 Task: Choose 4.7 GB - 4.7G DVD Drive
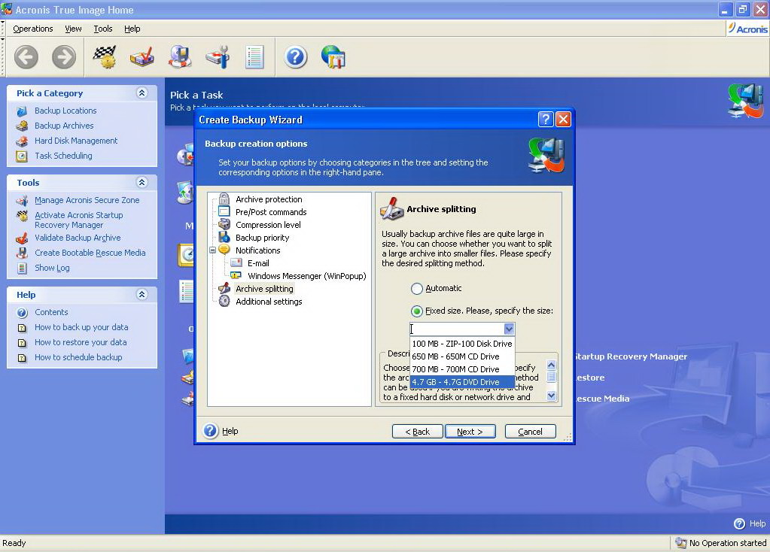462,382
